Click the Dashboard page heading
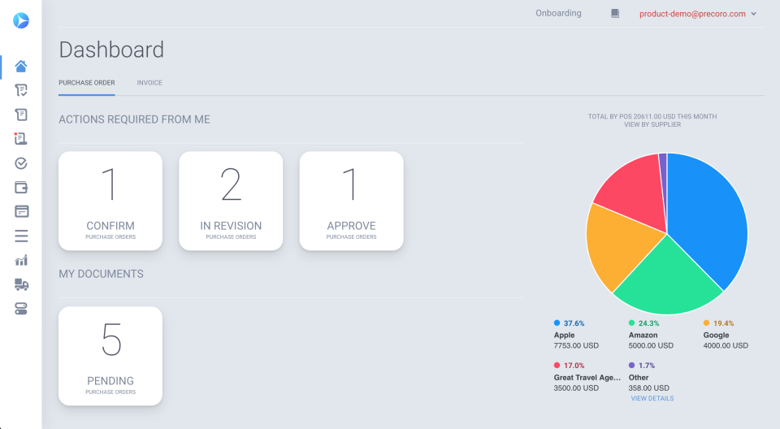 click(x=111, y=50)
